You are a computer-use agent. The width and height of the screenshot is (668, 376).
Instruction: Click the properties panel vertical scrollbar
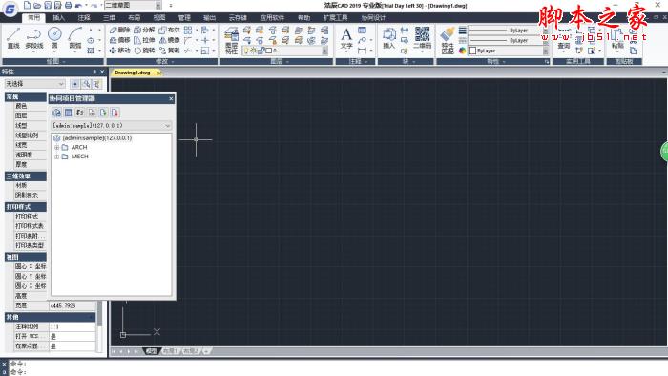click(x=99, y=326)
